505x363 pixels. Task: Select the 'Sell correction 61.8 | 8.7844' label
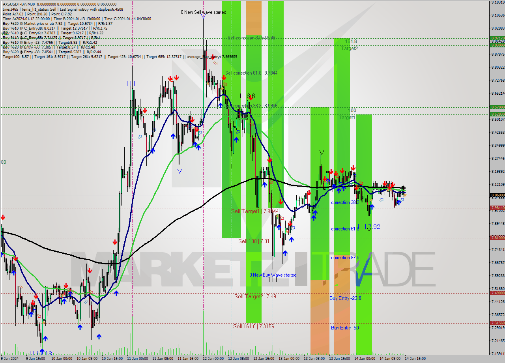click(251, 73)
